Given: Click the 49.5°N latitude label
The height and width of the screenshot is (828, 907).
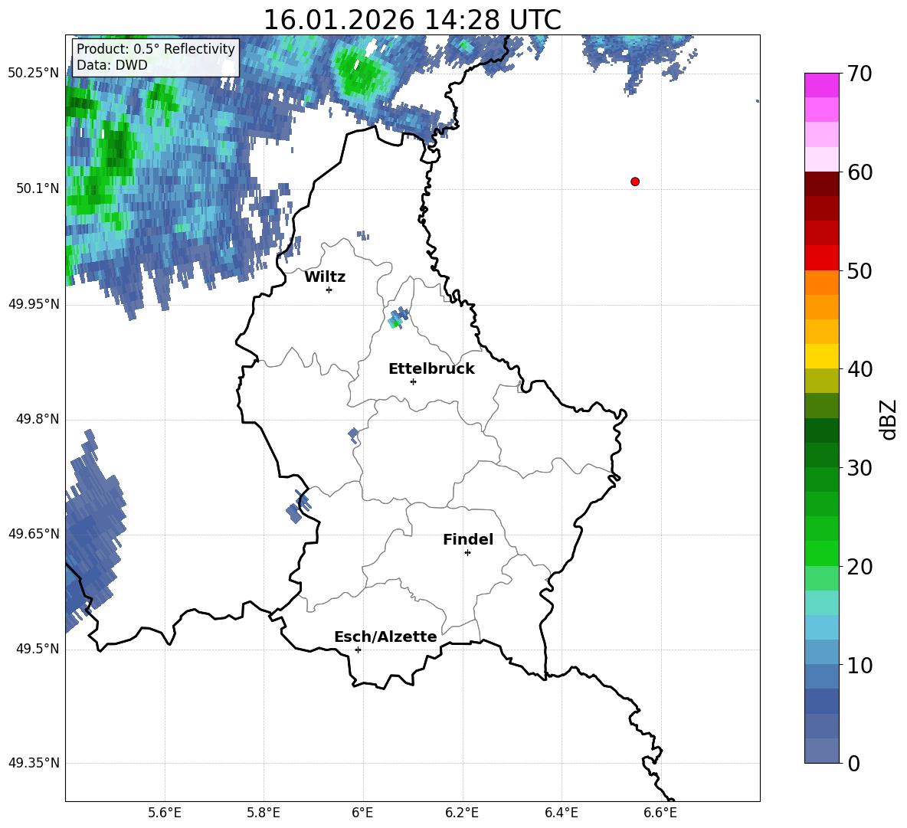Looking at the screenshot, I should pyautogui.click(x=38, y=649).
